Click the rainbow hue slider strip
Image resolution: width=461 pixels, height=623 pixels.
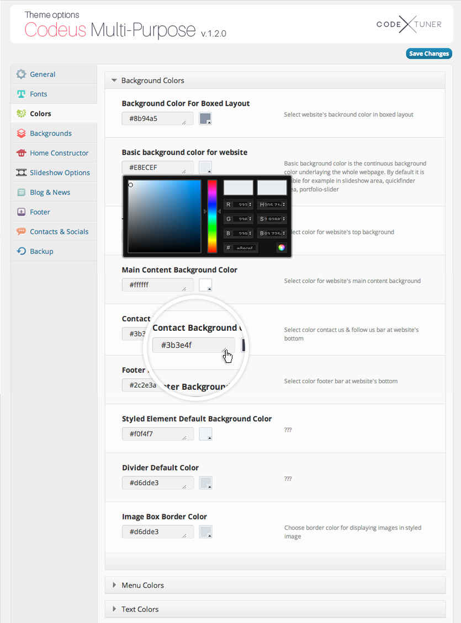pyautogui.click(x=212, y=216)
